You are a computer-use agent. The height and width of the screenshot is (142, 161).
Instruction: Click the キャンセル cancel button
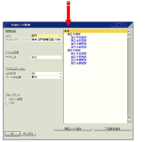click(x=28, y=134)
